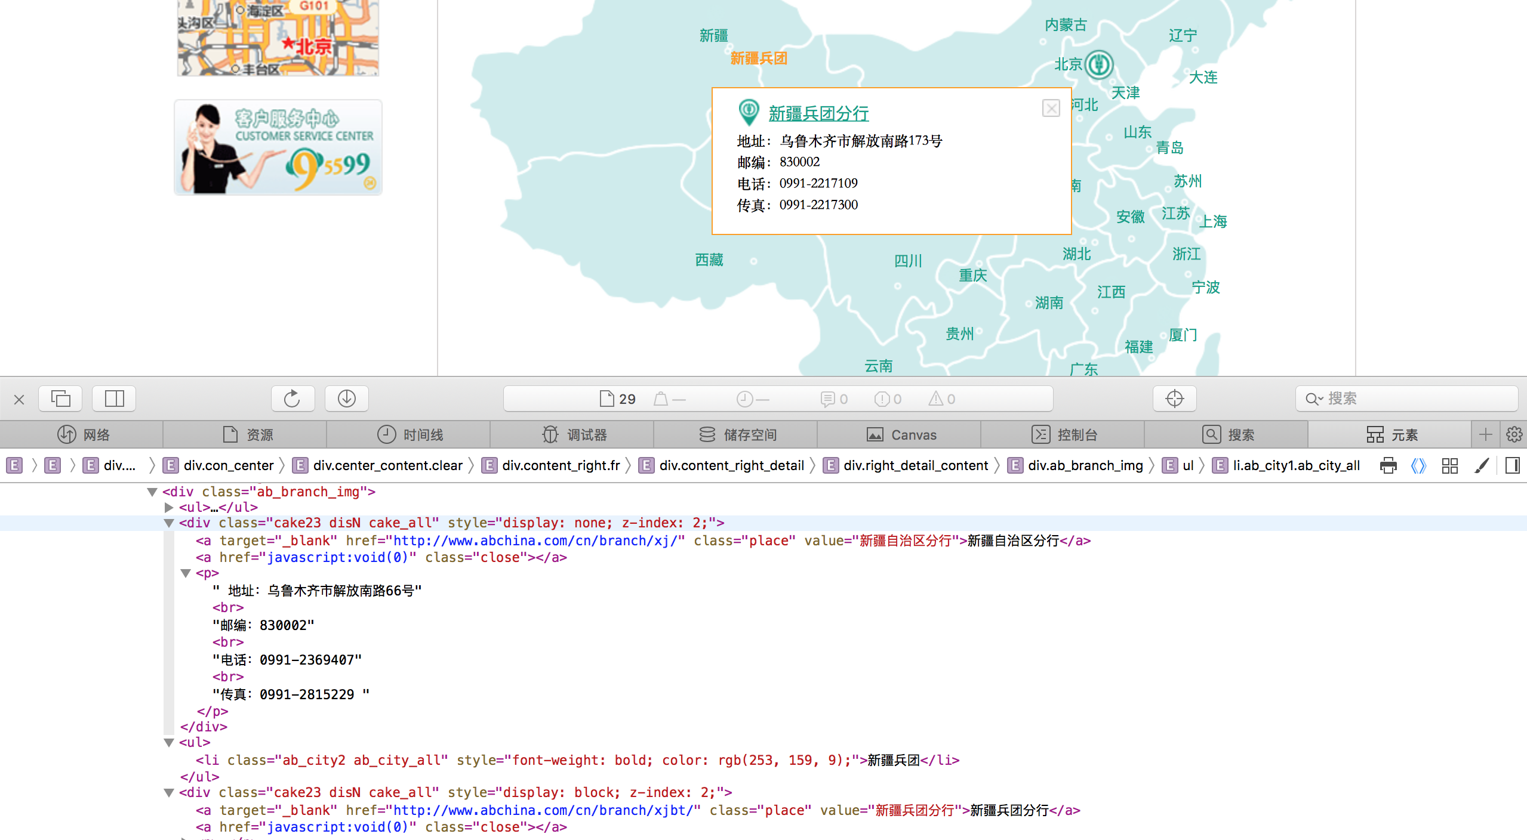Click 新疆兵团 on the map
Image resolution: width=1527 pixels, height=840 pixels.
coord(759,58)
